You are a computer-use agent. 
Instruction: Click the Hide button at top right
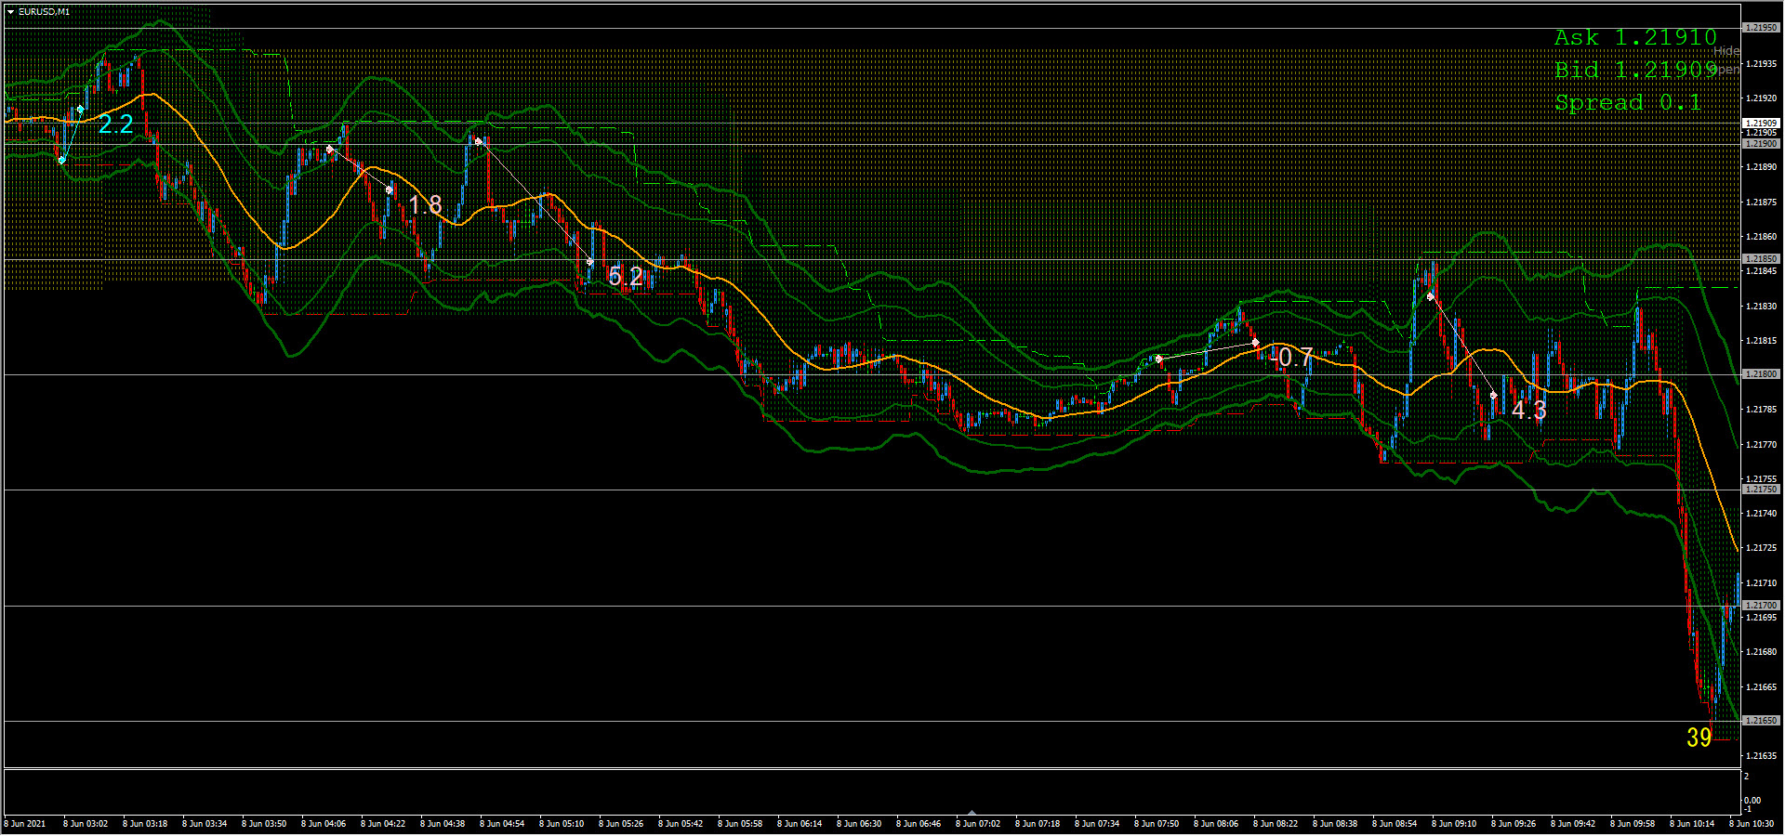pos(1726,51)
